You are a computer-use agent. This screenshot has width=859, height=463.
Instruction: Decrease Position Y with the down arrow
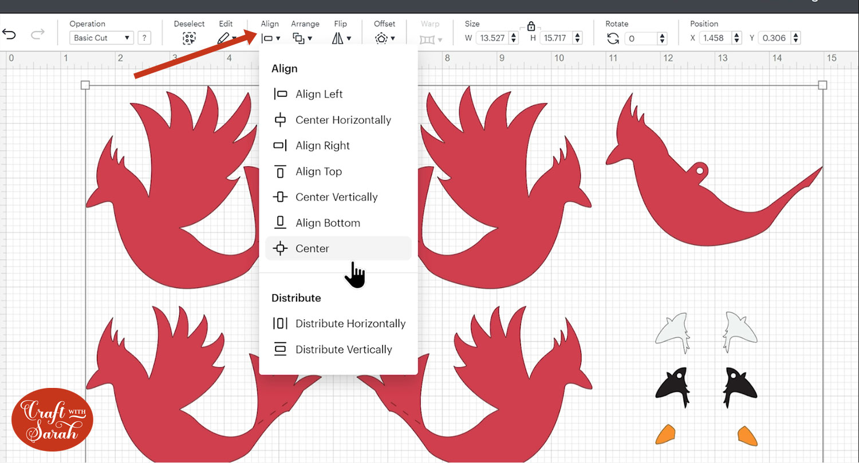797,41
